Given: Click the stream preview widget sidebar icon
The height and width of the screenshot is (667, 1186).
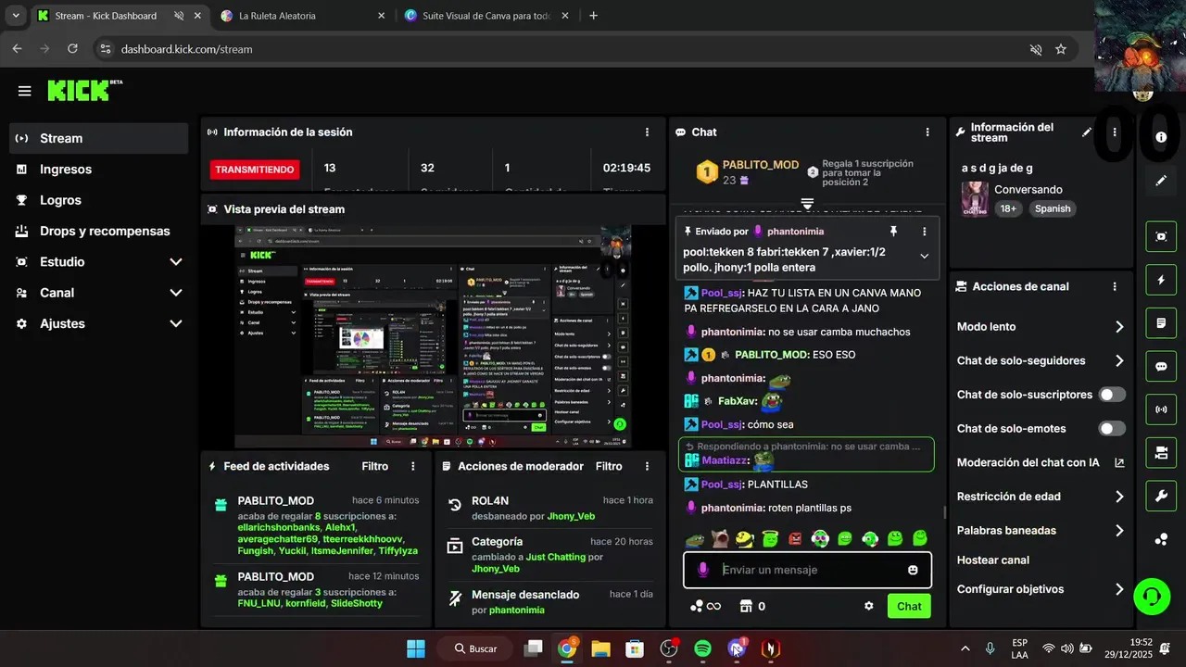Looking at the screenshot, I should 1161,236.
